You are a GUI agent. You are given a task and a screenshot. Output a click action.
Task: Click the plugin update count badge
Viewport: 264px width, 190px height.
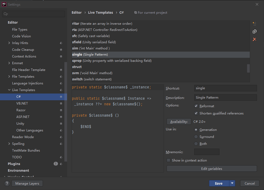coord(56,164)
